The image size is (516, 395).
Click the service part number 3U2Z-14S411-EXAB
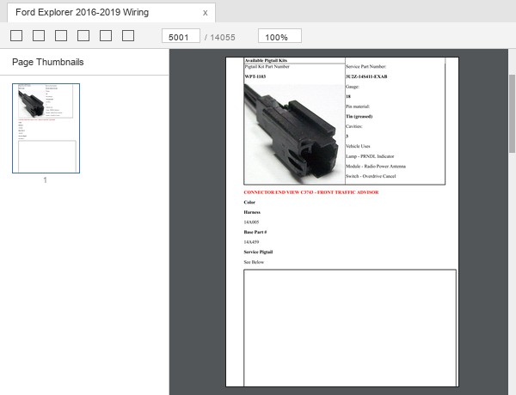click(366, 76)
